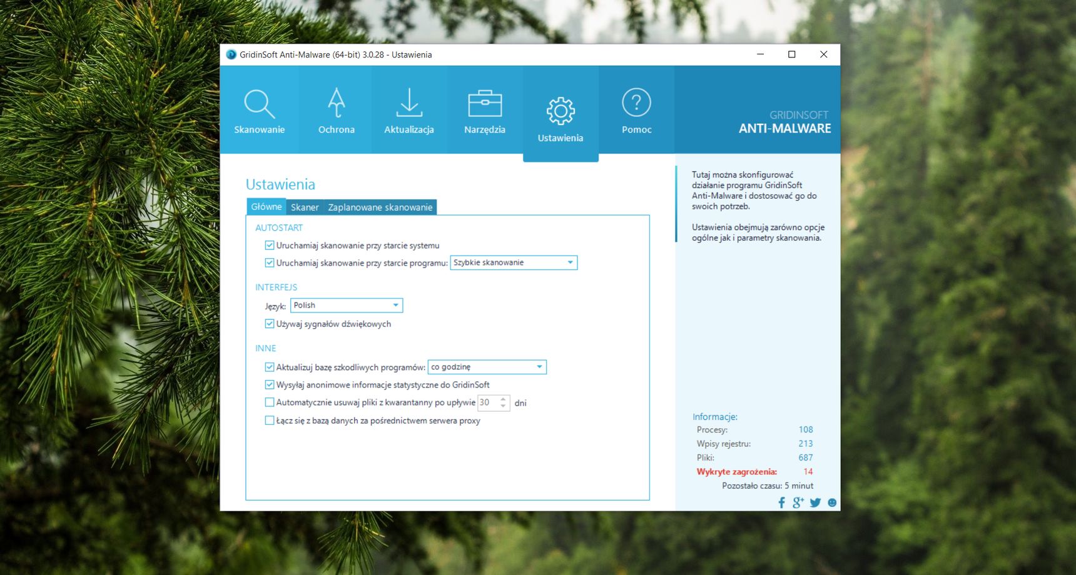1076x575 pixels.
Task: Open the Narzędzia toolbox section
Action: (x=485, y=111)
